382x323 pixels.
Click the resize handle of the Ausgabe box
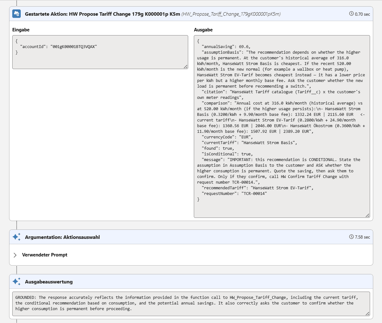point(368,215)
